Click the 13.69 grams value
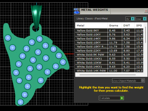148x111 pixels. (x=113, y=51)
